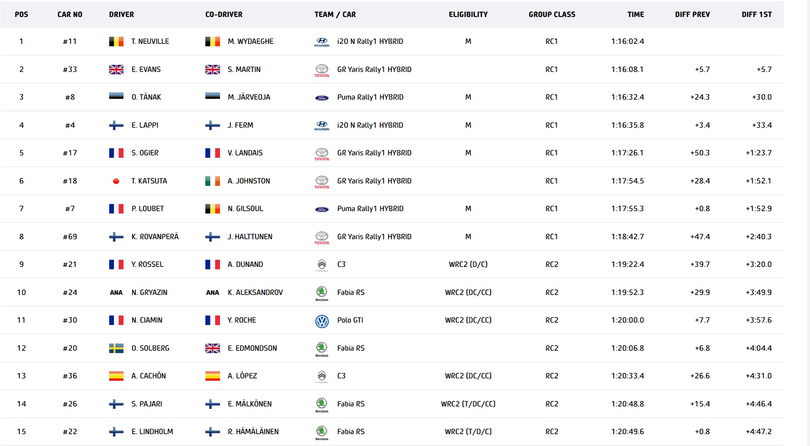Click the Irish flag beside A. Johnston
The image size is (810, 446).
click(x=212, y=181)
